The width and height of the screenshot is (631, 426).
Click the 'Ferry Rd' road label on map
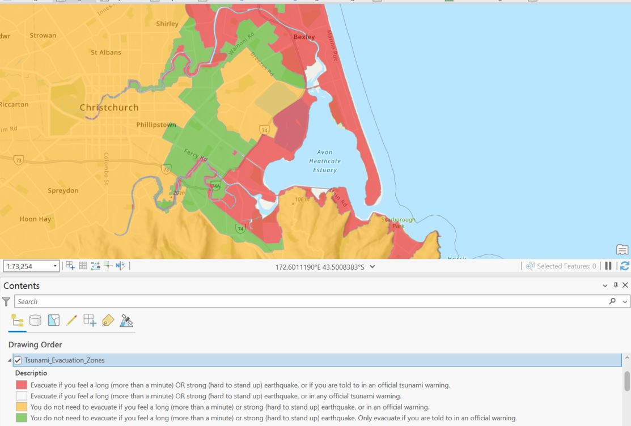(196, 155)
